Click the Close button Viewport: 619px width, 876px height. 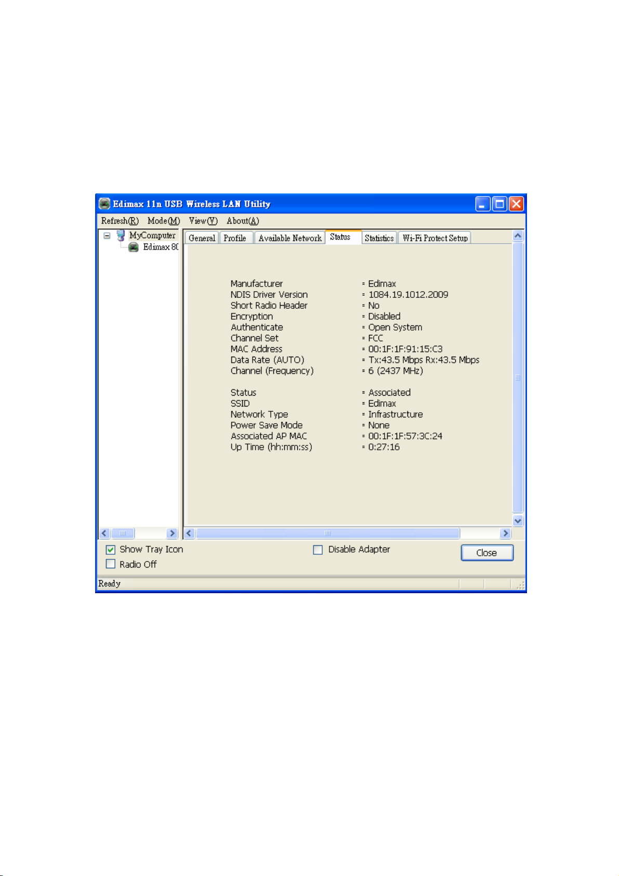[487, 553]
